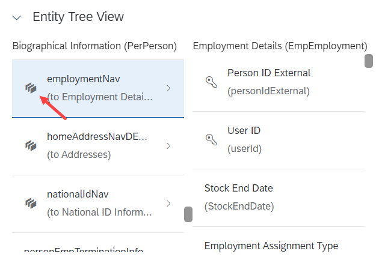Viewport: 379px width, 266px height.
Task: Select the employmentNav tree entry
Action: click(x=98, y=88)
